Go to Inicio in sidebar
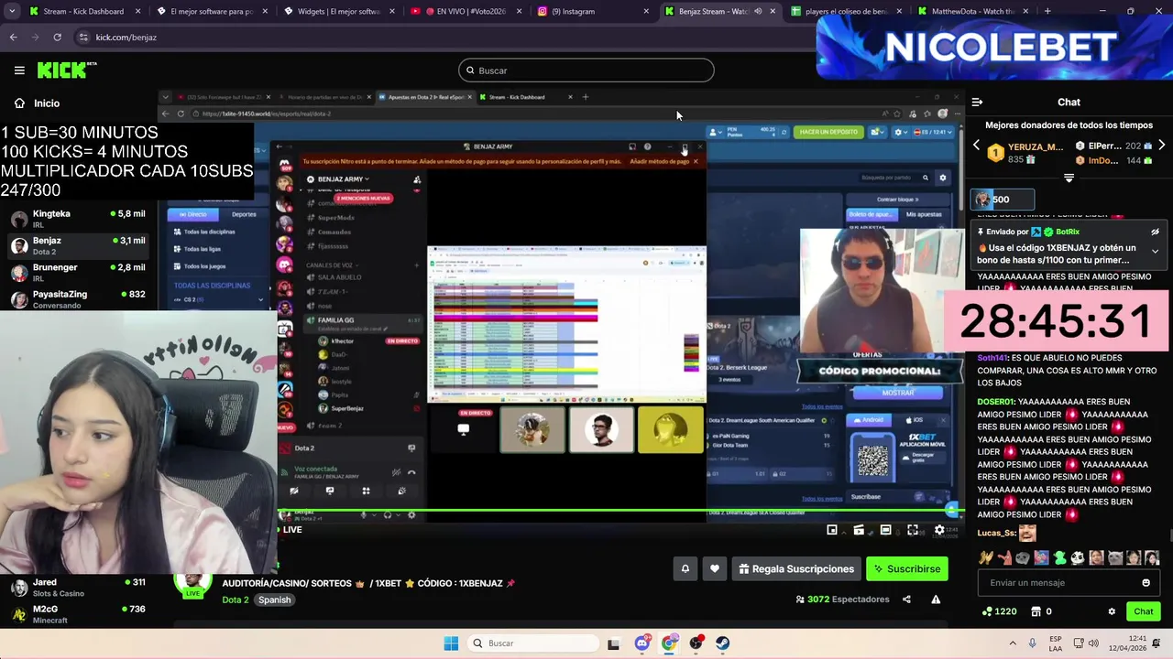The width and height of the screenshot is (1173, 659). (x=38, y=103)
